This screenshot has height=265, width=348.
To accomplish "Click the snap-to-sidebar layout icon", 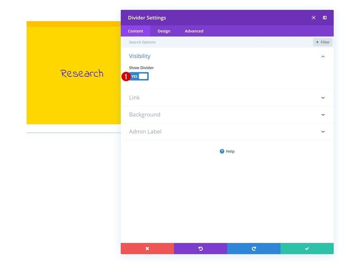I will click(x=325, y=18).
